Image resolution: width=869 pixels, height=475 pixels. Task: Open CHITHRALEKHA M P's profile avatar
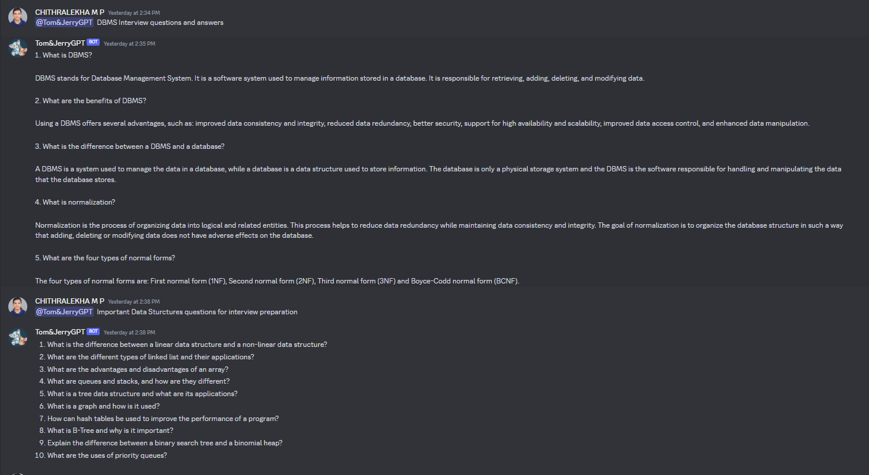17,17
